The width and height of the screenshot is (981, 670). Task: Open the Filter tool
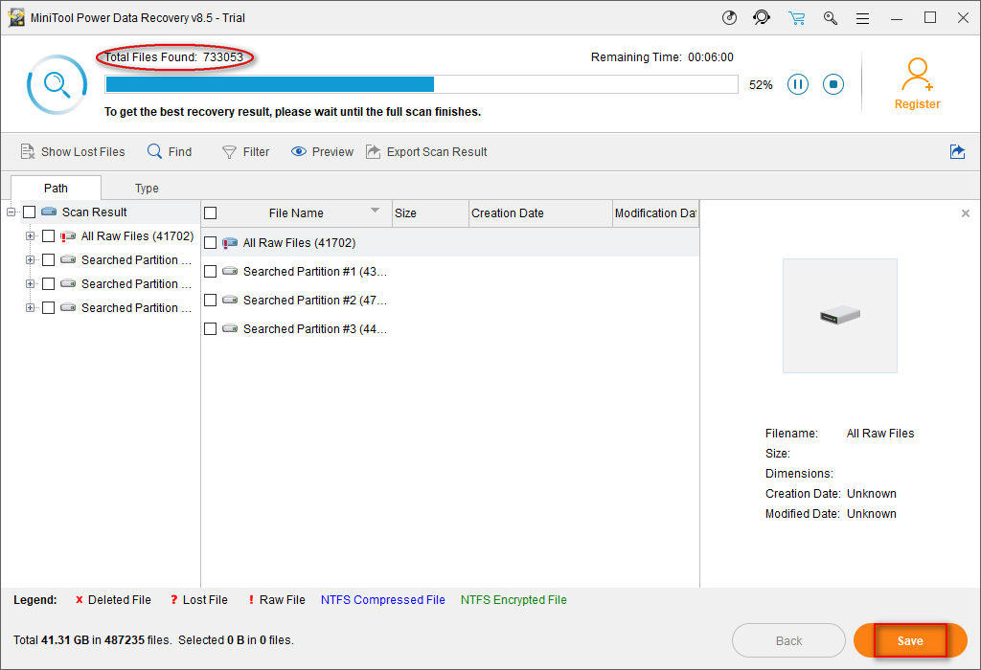coord(246,152)
